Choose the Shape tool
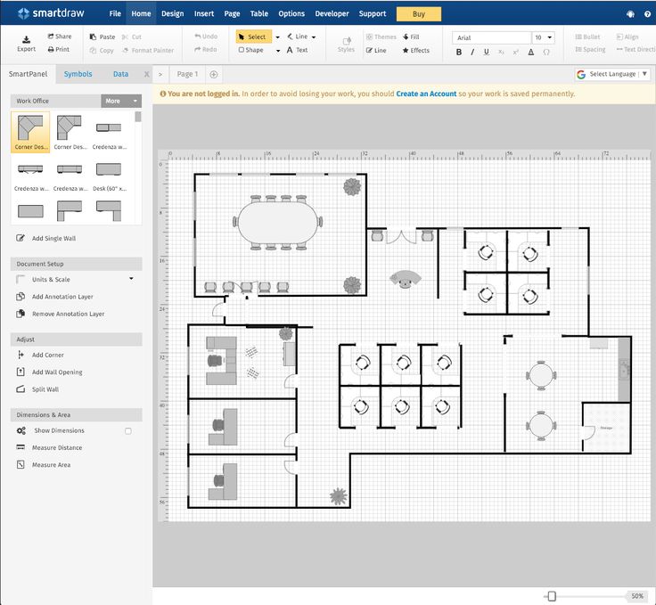Viewport: 656px width, 605px height. tap(251, 50)
